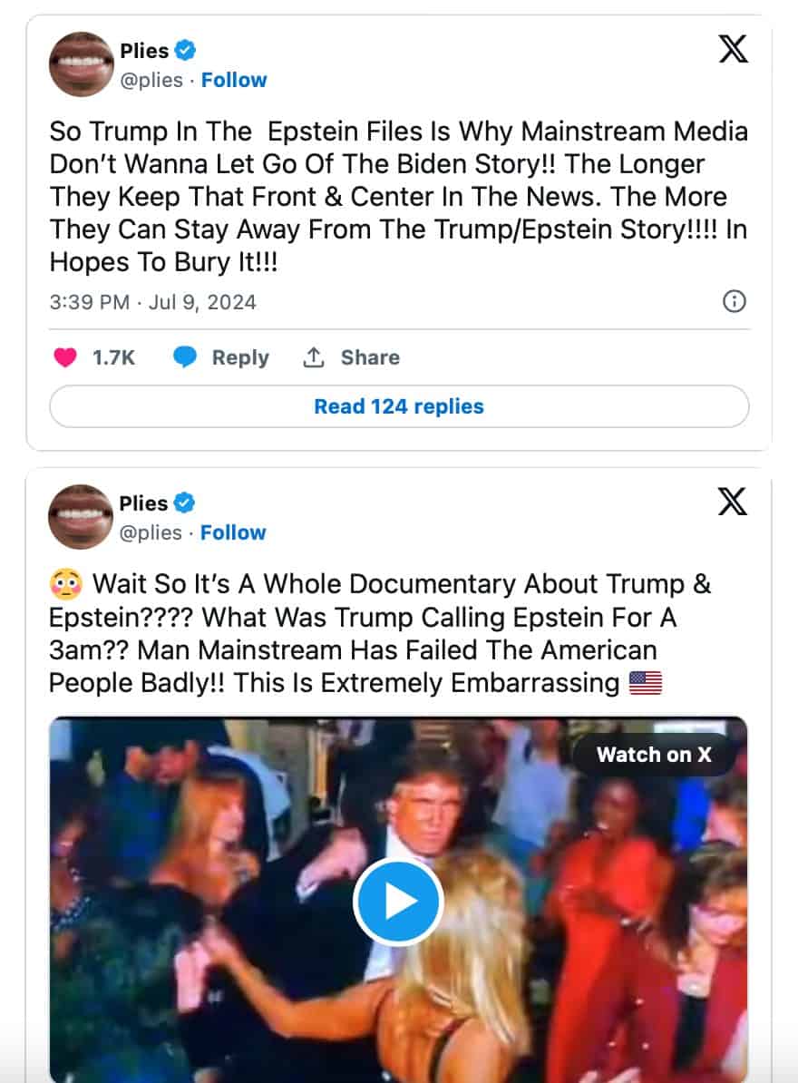Click the 1.7K like count
798x1083 pixels.
112,357
